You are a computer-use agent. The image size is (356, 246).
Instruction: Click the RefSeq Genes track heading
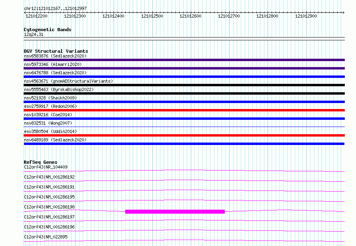(40, 162)
